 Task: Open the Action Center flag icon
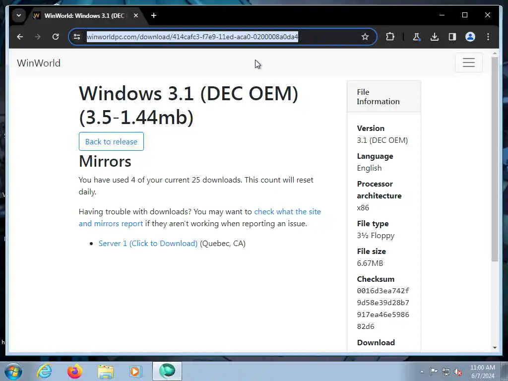(434, 371)
